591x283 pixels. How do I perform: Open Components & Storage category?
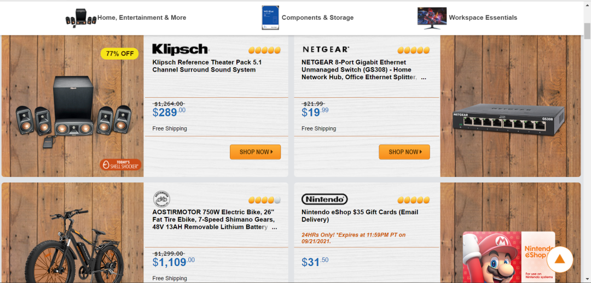(x=317, y=17)
